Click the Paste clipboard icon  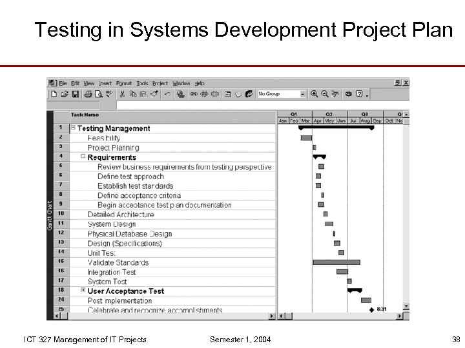coord(143,94)
